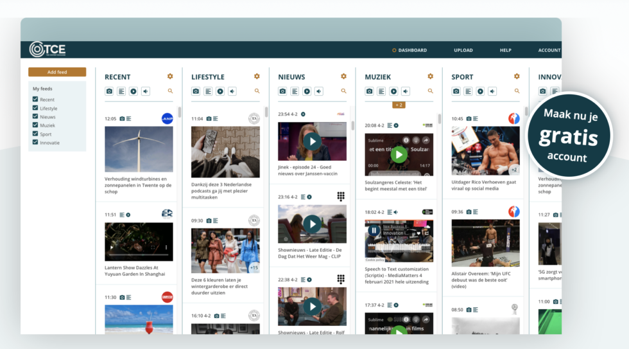
Task: Click the audio filter icon under Sport
Action: (x=492, y=91)
